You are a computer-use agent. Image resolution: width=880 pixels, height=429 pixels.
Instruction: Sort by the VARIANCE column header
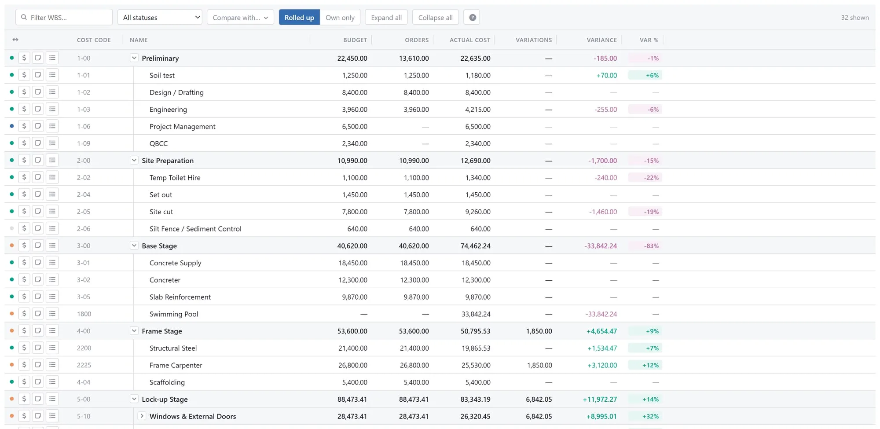[x=601, y=40]
